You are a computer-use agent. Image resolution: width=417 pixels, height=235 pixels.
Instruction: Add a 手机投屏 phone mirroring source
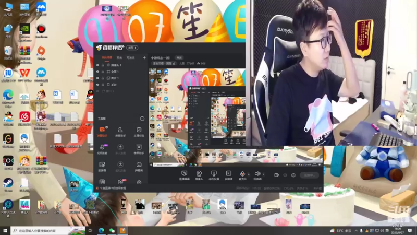pos(214,175)
